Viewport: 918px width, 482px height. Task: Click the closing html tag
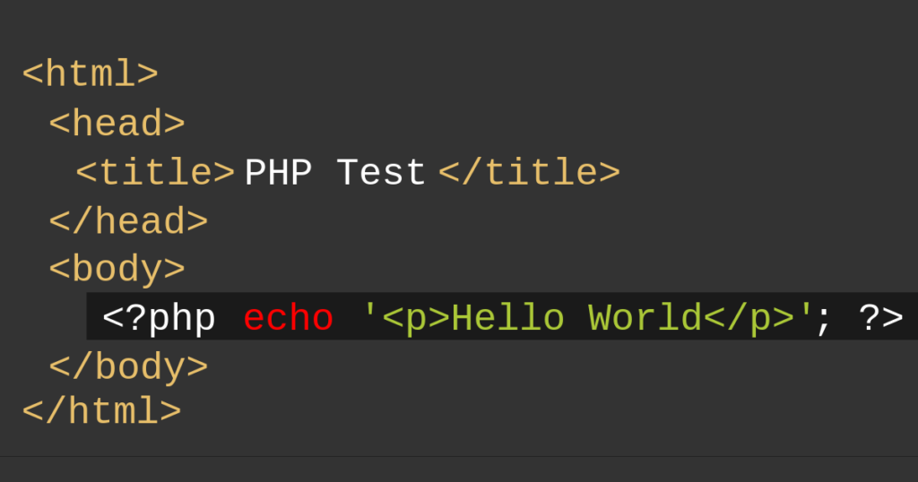[102, 410]
